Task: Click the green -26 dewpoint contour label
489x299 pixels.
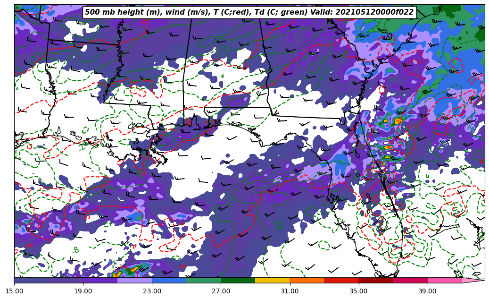Action: click(279, 225)
